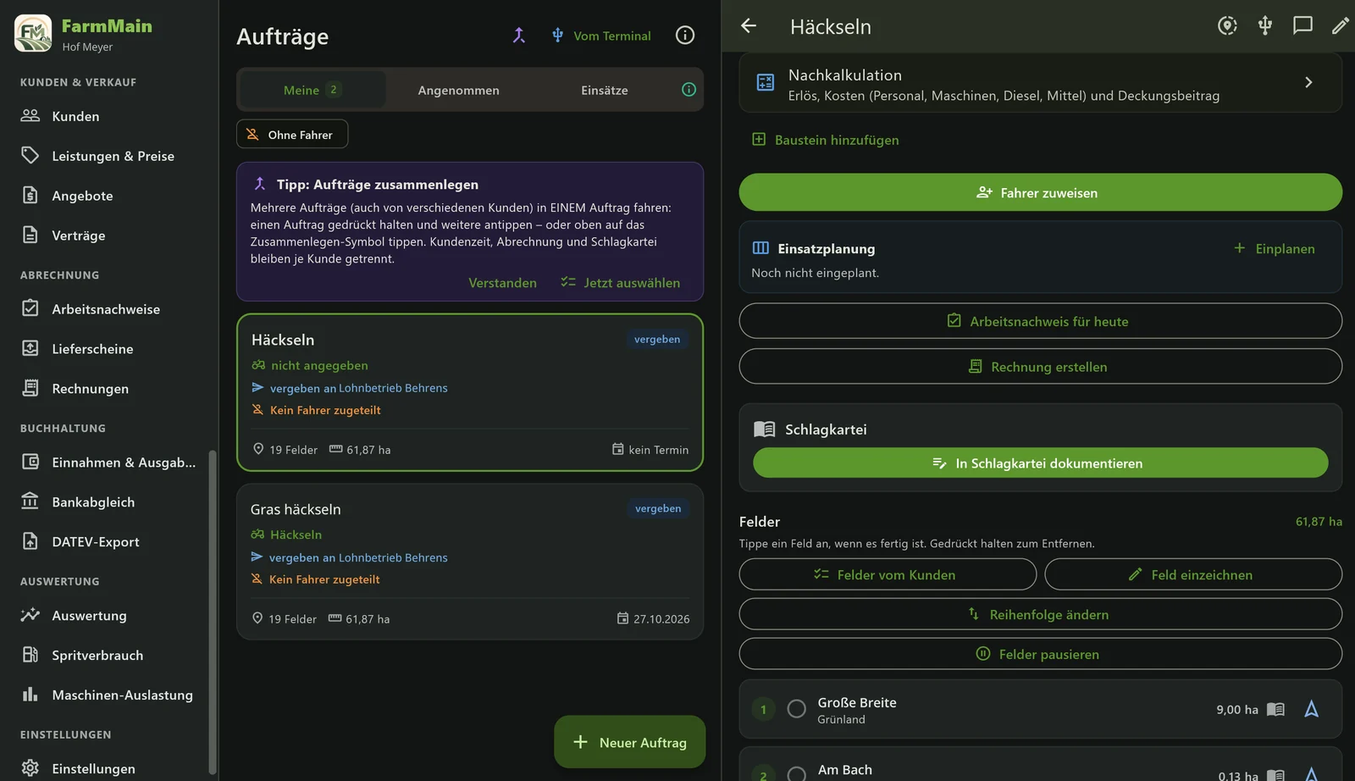Mark Große Breite field as done

coord(796,709)
